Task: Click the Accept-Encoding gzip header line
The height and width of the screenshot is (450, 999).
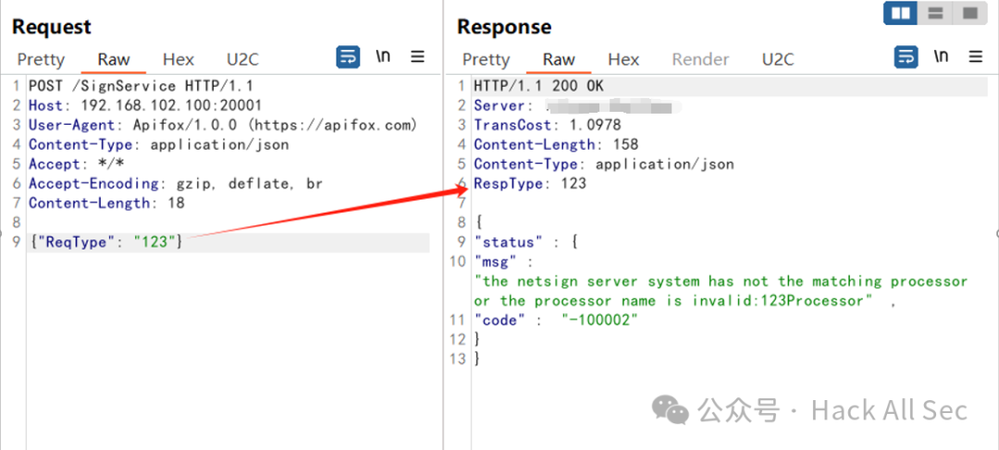Action: (x=176, y=184)
